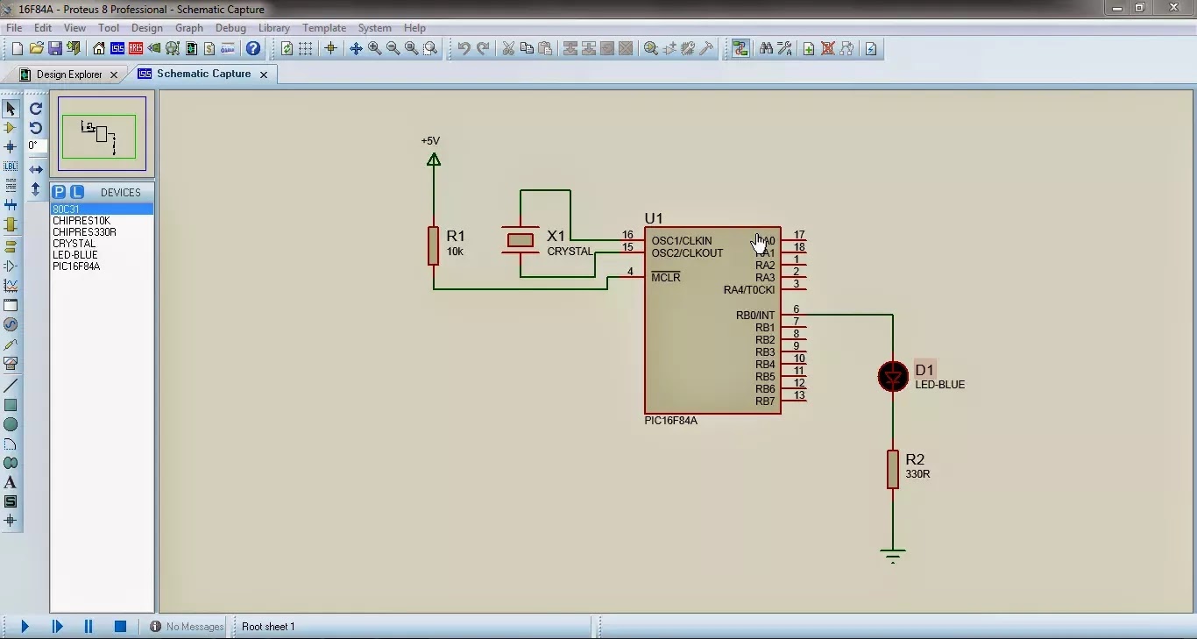
Task: Paste from clipboard icon
Action: tap(545, 48)
